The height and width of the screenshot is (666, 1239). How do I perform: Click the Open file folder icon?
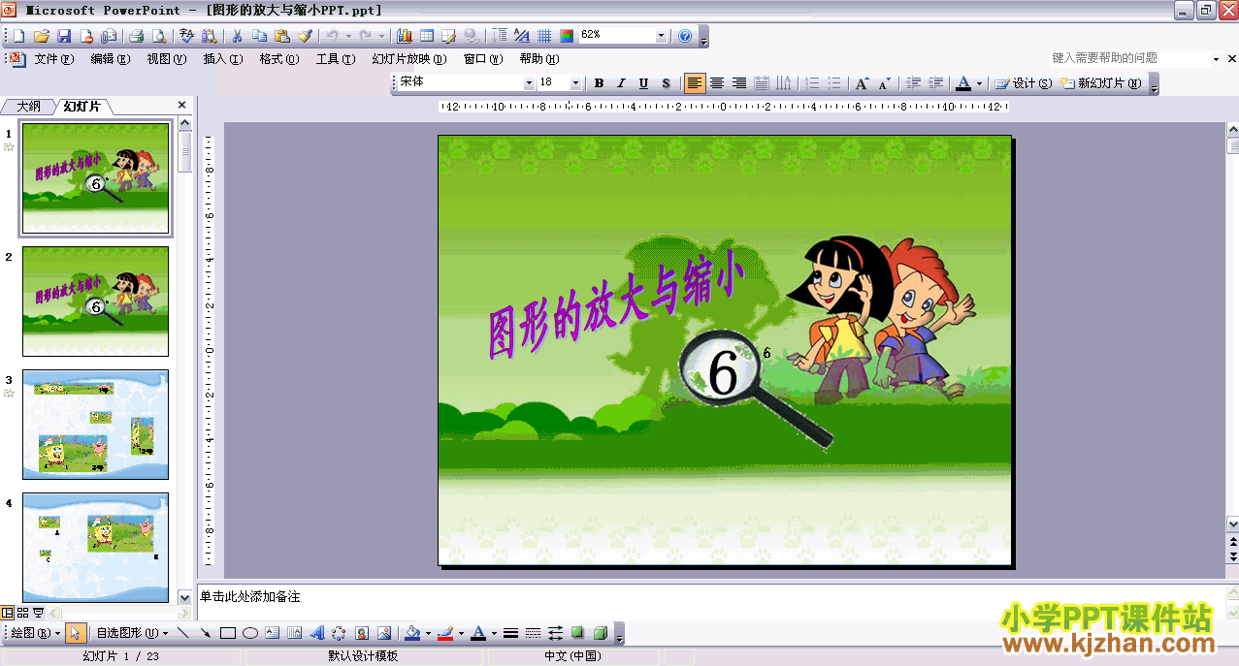(42, 36)
